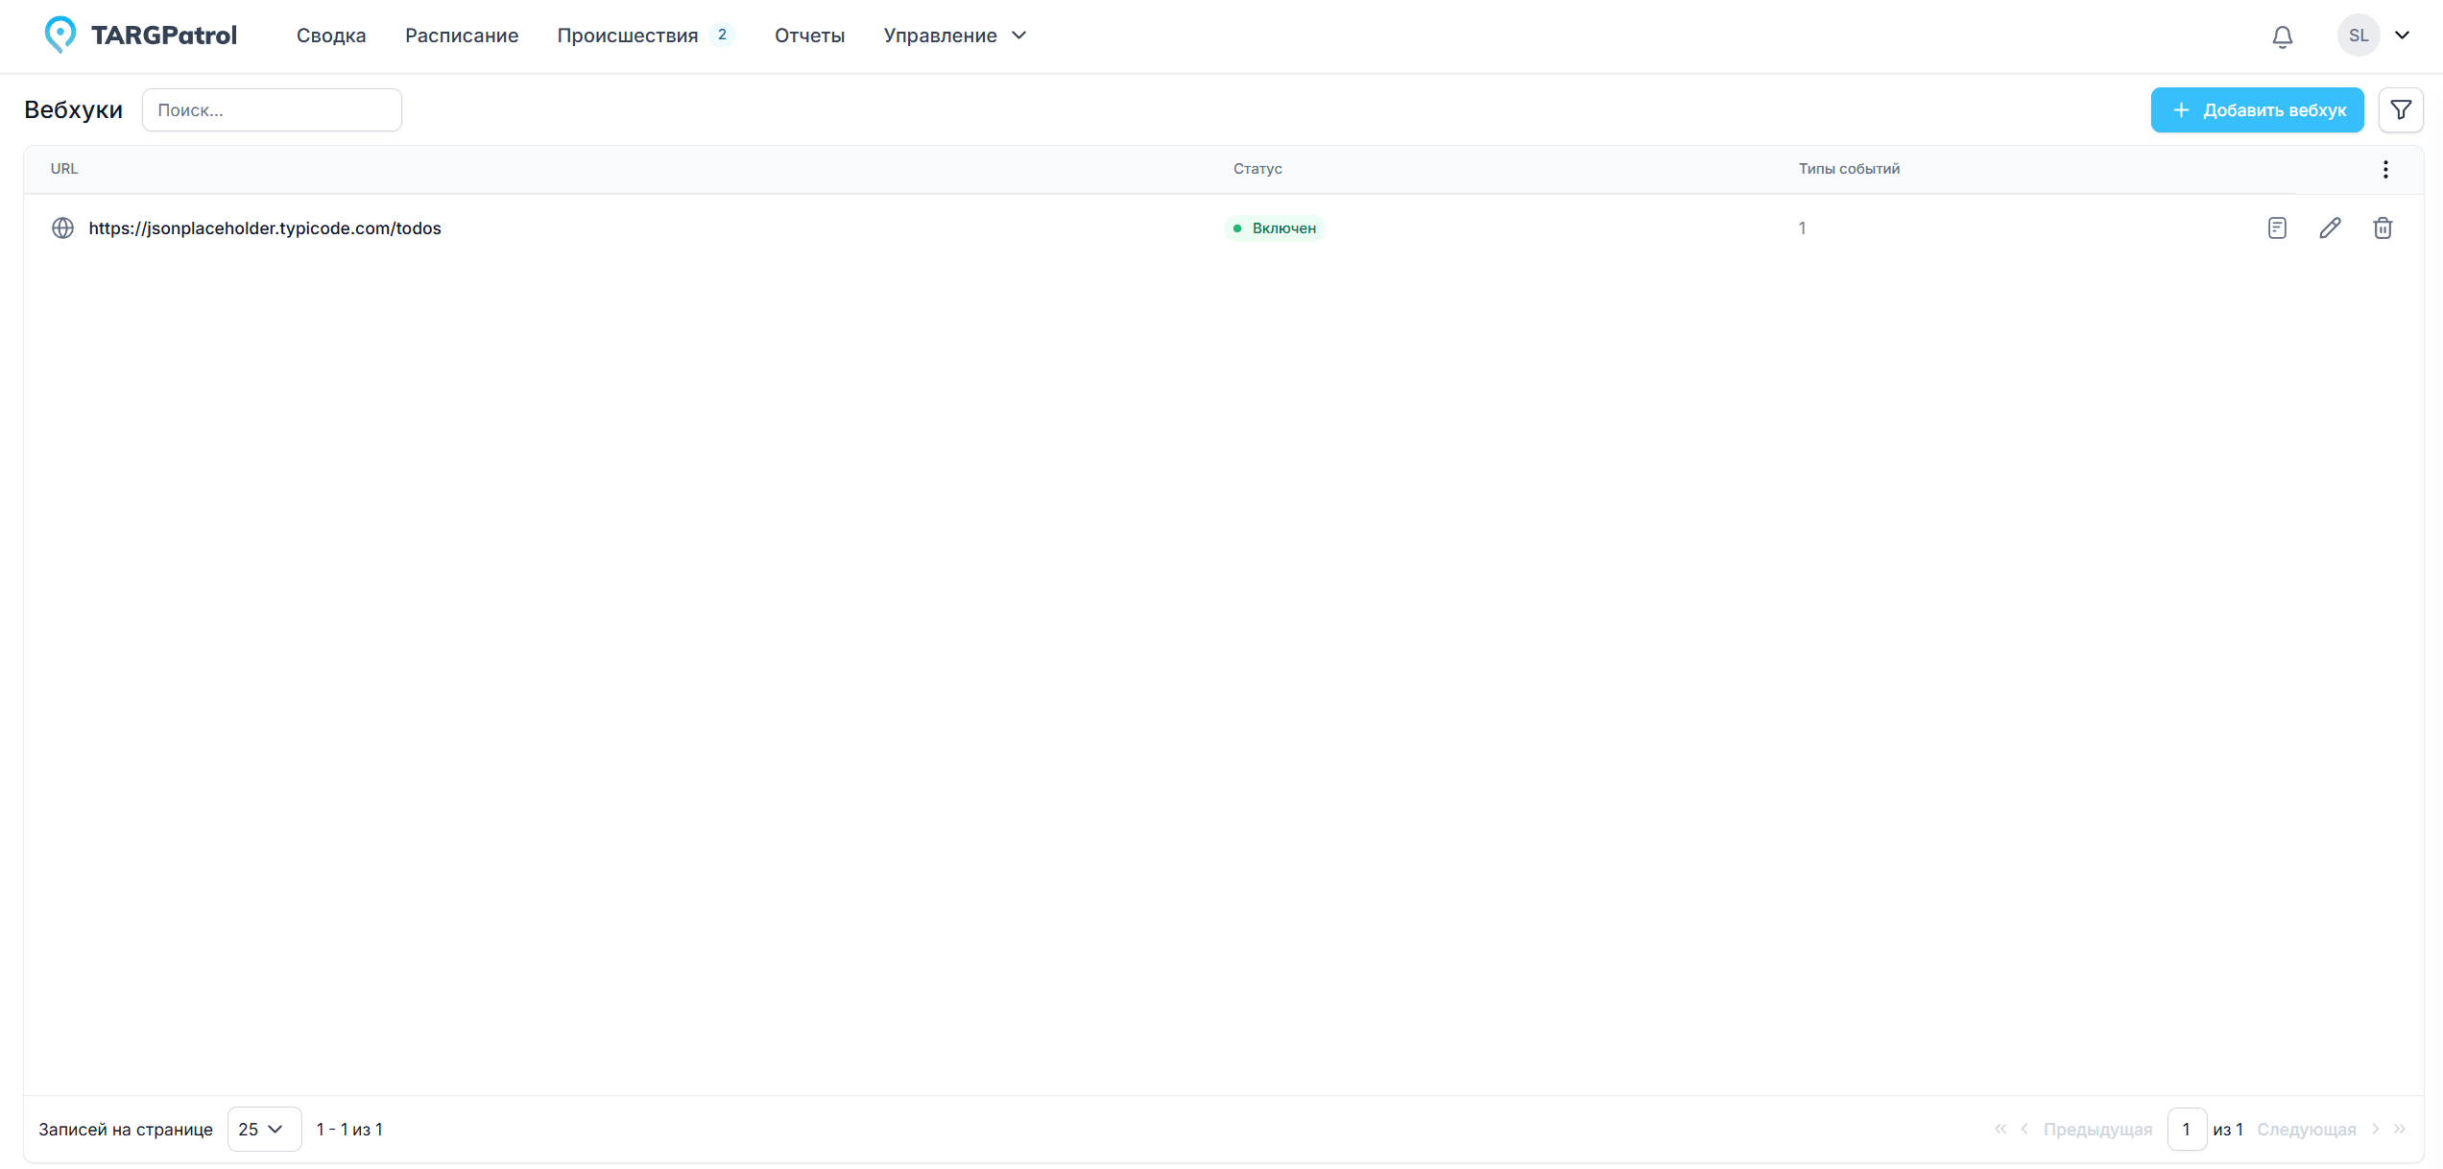Open the notifications bell
Image resolution: width=2443 pixels, height=1169 pixels.
[2282, 36]
